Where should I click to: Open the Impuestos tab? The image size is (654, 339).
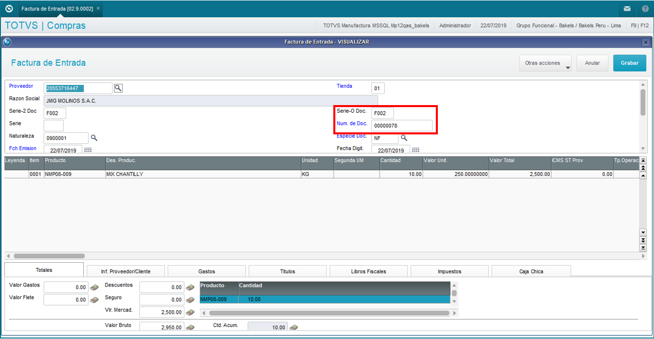(x=449, y=271)
